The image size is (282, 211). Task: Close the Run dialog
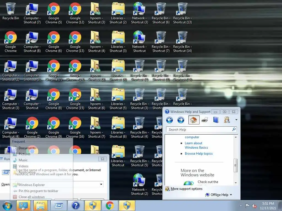[102, 159]
